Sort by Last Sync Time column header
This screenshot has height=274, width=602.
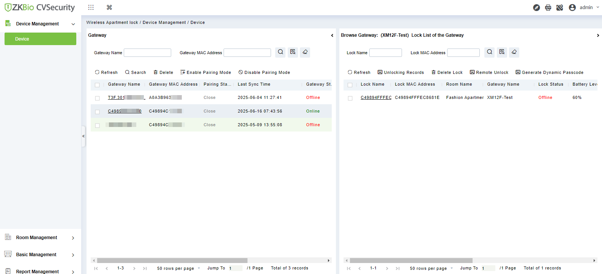pyautogui.click(x=254, y=84)
